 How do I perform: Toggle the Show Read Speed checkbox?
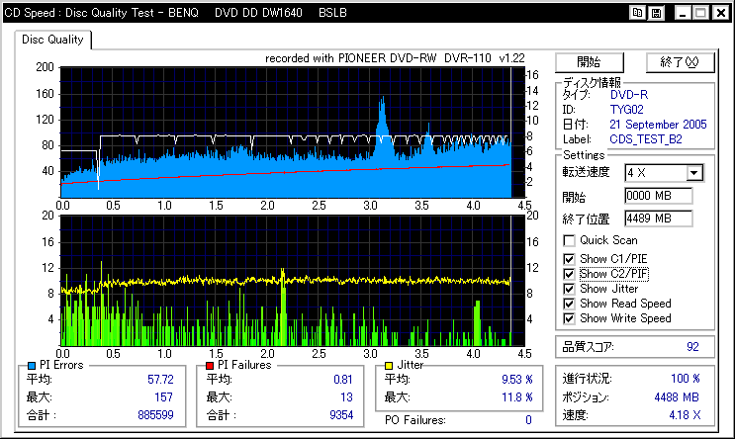pos(569,304)
